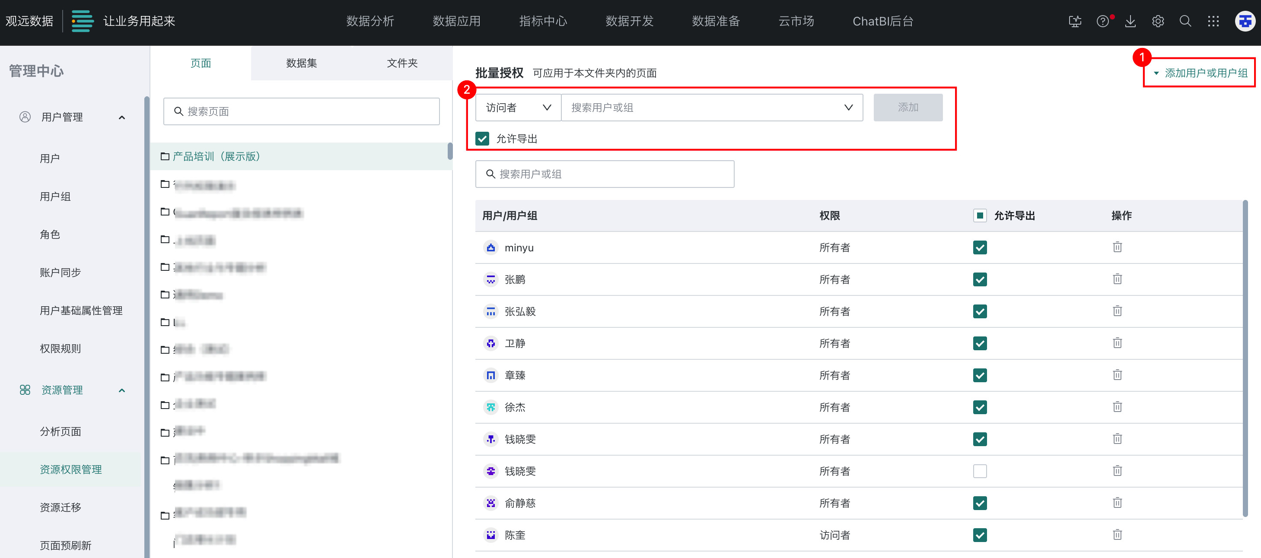Screen dimensions: 1261x558
Task: Click the 添加 button
Action: click(907, 108)
